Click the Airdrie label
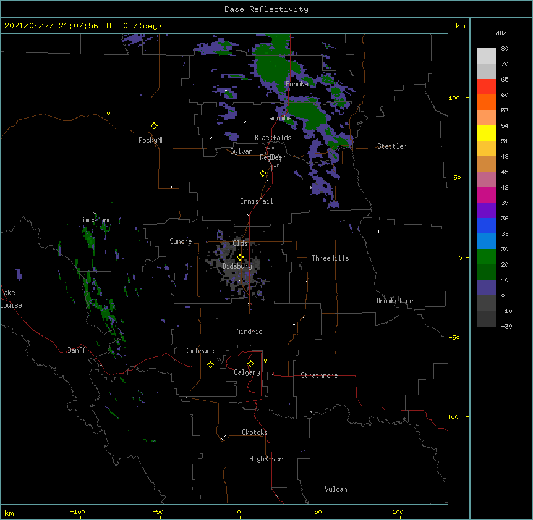 [250, 332]
